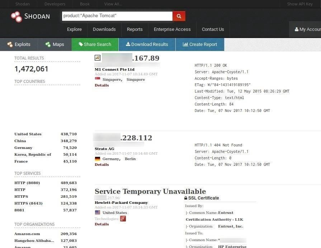This screenshot has width=321, height=248.
Task: Open Details for the M1 Connect result
Action: (x=102, y=85)
